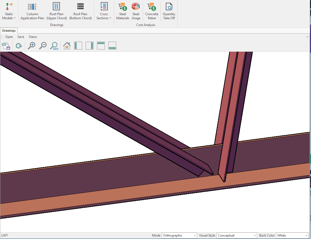Switch to the left side view icon
Screen dimensions: 311x239
[78, 46]
